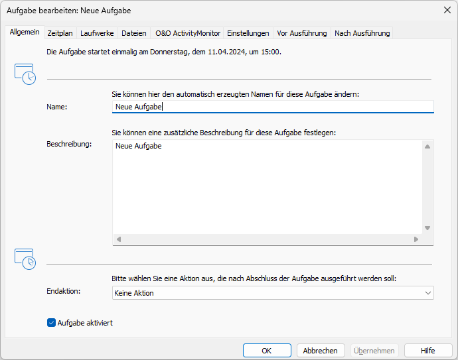Click the description scrollbar down arrow
Viewport: 458px width, 360px height.
[x=427, y=228]
